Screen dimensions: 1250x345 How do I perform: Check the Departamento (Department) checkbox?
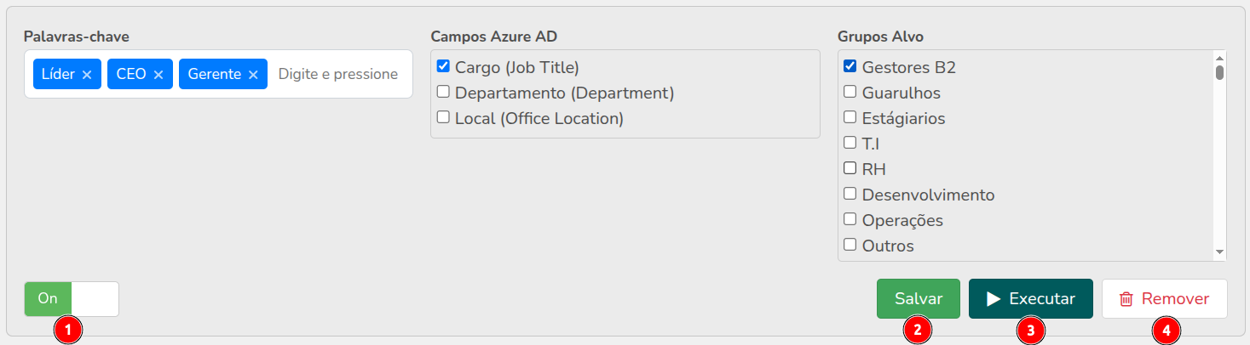[443, 92]
